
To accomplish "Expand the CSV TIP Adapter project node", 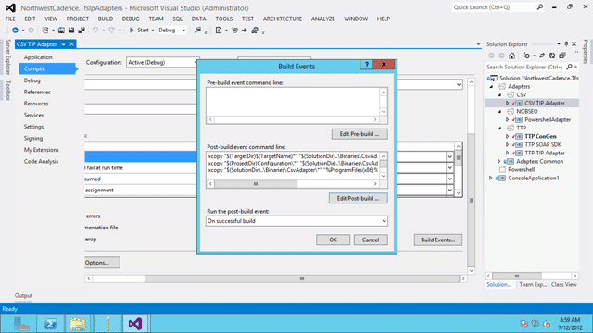I will [x=508, y=103].
